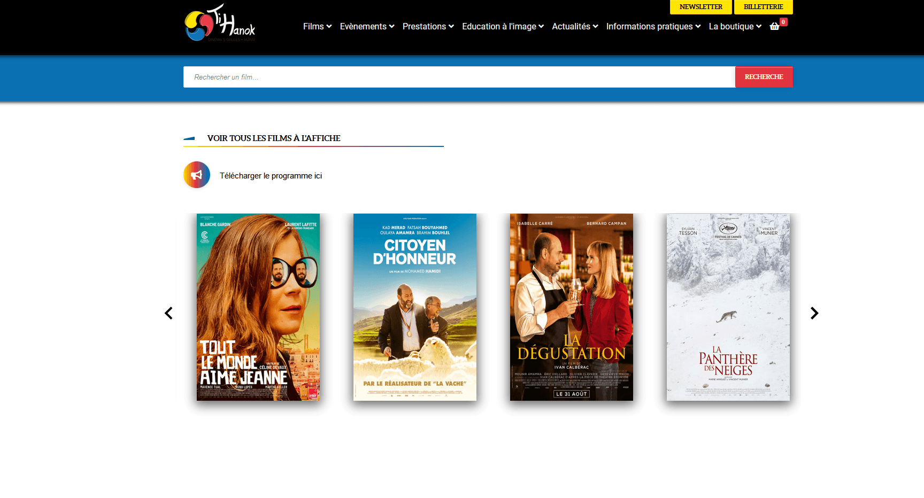Click the NEWSLETTER button
This screenshot has width=924, height=498.
pos(701,7)
